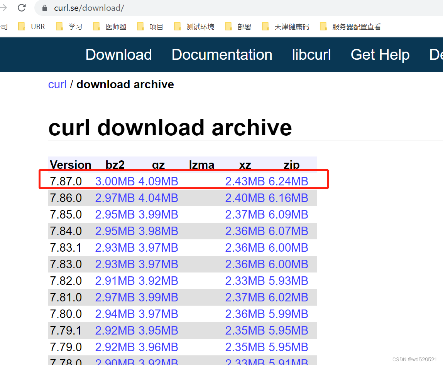This screenshot has width=443, height=365.
Task: Click the curl.se/download/ address bar
Action: click(239, 8)
